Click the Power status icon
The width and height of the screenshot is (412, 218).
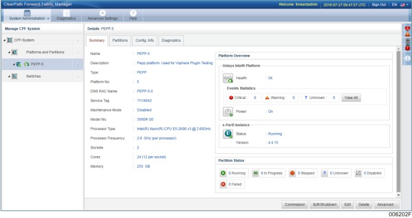click(x=228, y=112)
